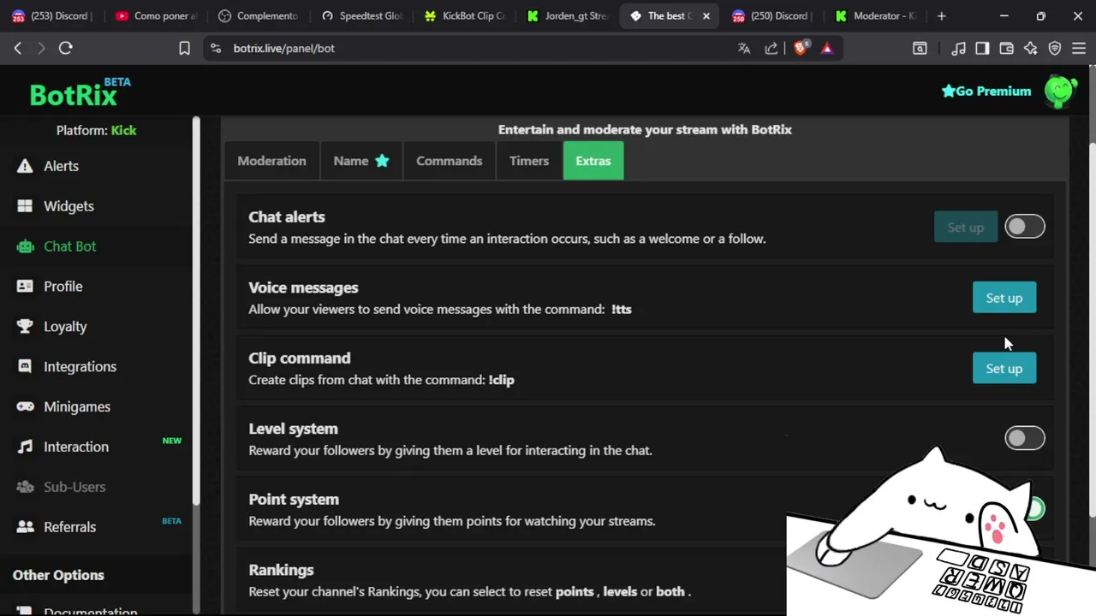This screenshot has height=616, width=1096.
Task: Click Set up for Clip command
Action: tap(1004, 369)
